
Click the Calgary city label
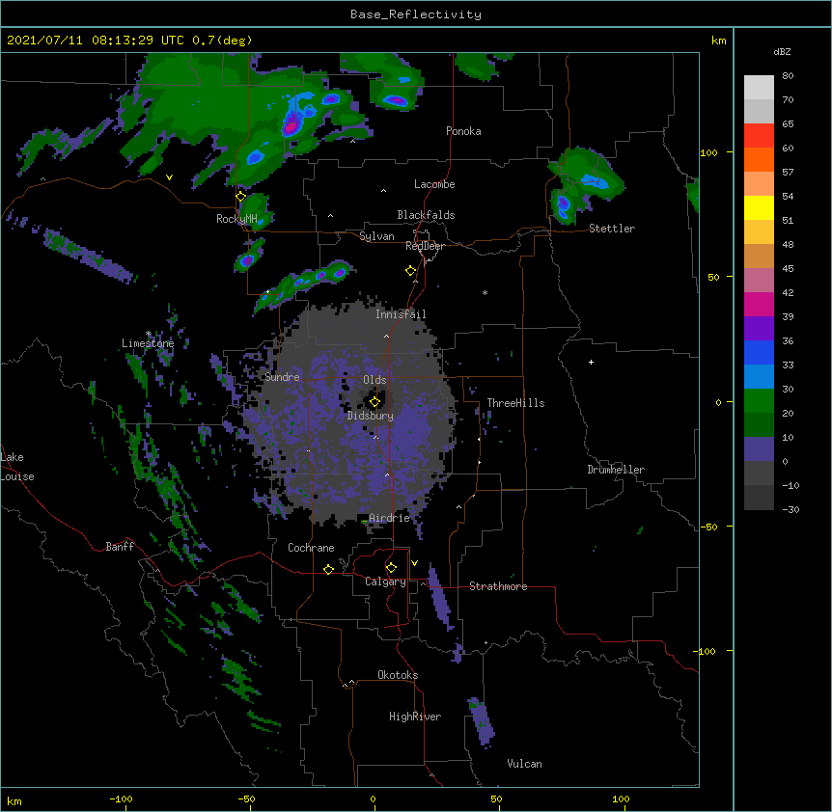click(385, 582)
